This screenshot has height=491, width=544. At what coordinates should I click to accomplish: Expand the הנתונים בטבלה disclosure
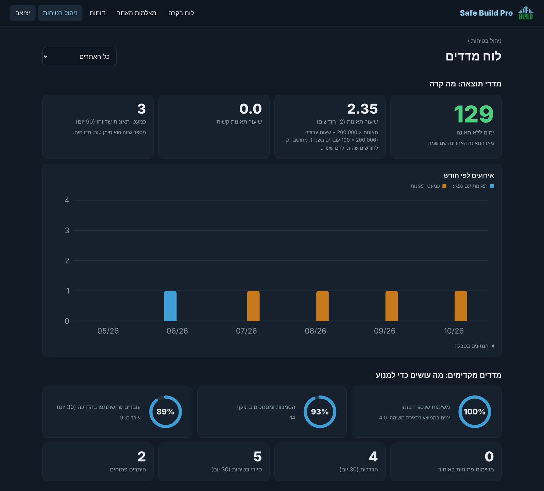474,346
